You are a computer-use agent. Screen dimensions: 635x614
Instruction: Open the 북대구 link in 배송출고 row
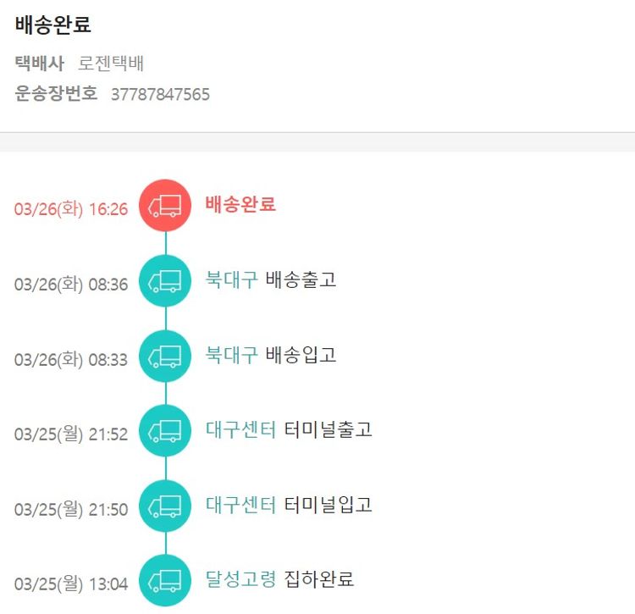[x=231, y=279]
